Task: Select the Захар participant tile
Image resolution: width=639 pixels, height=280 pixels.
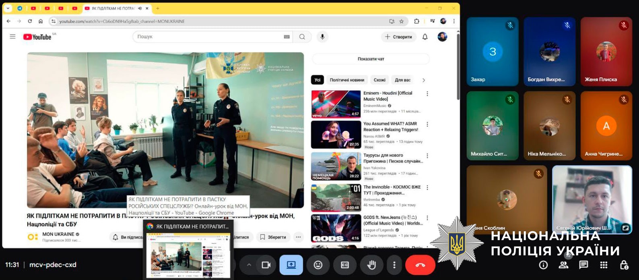Action: [x=493, y=52]
